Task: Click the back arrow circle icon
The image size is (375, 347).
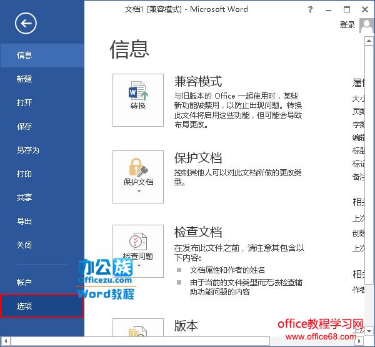Action: pos(26,24)
